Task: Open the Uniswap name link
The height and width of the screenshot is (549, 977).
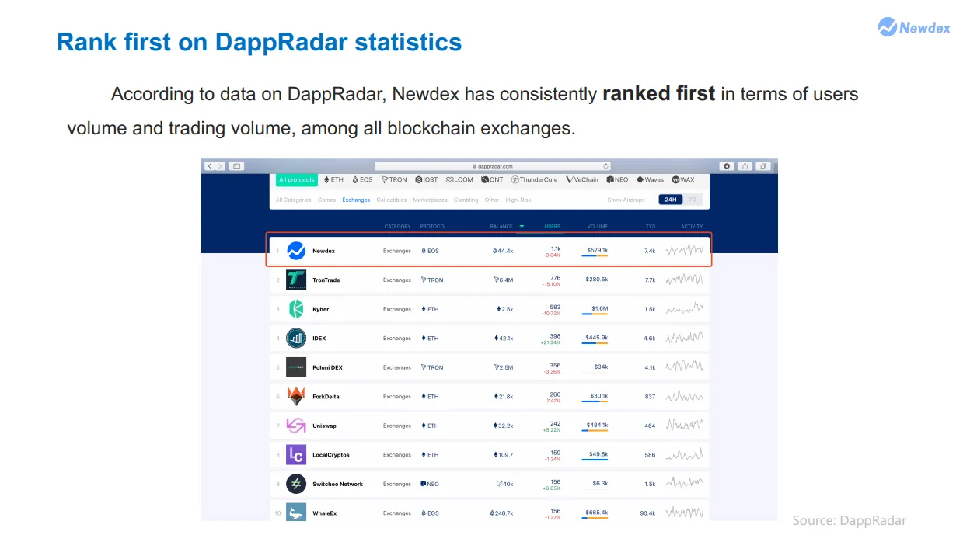Action: 325,426
